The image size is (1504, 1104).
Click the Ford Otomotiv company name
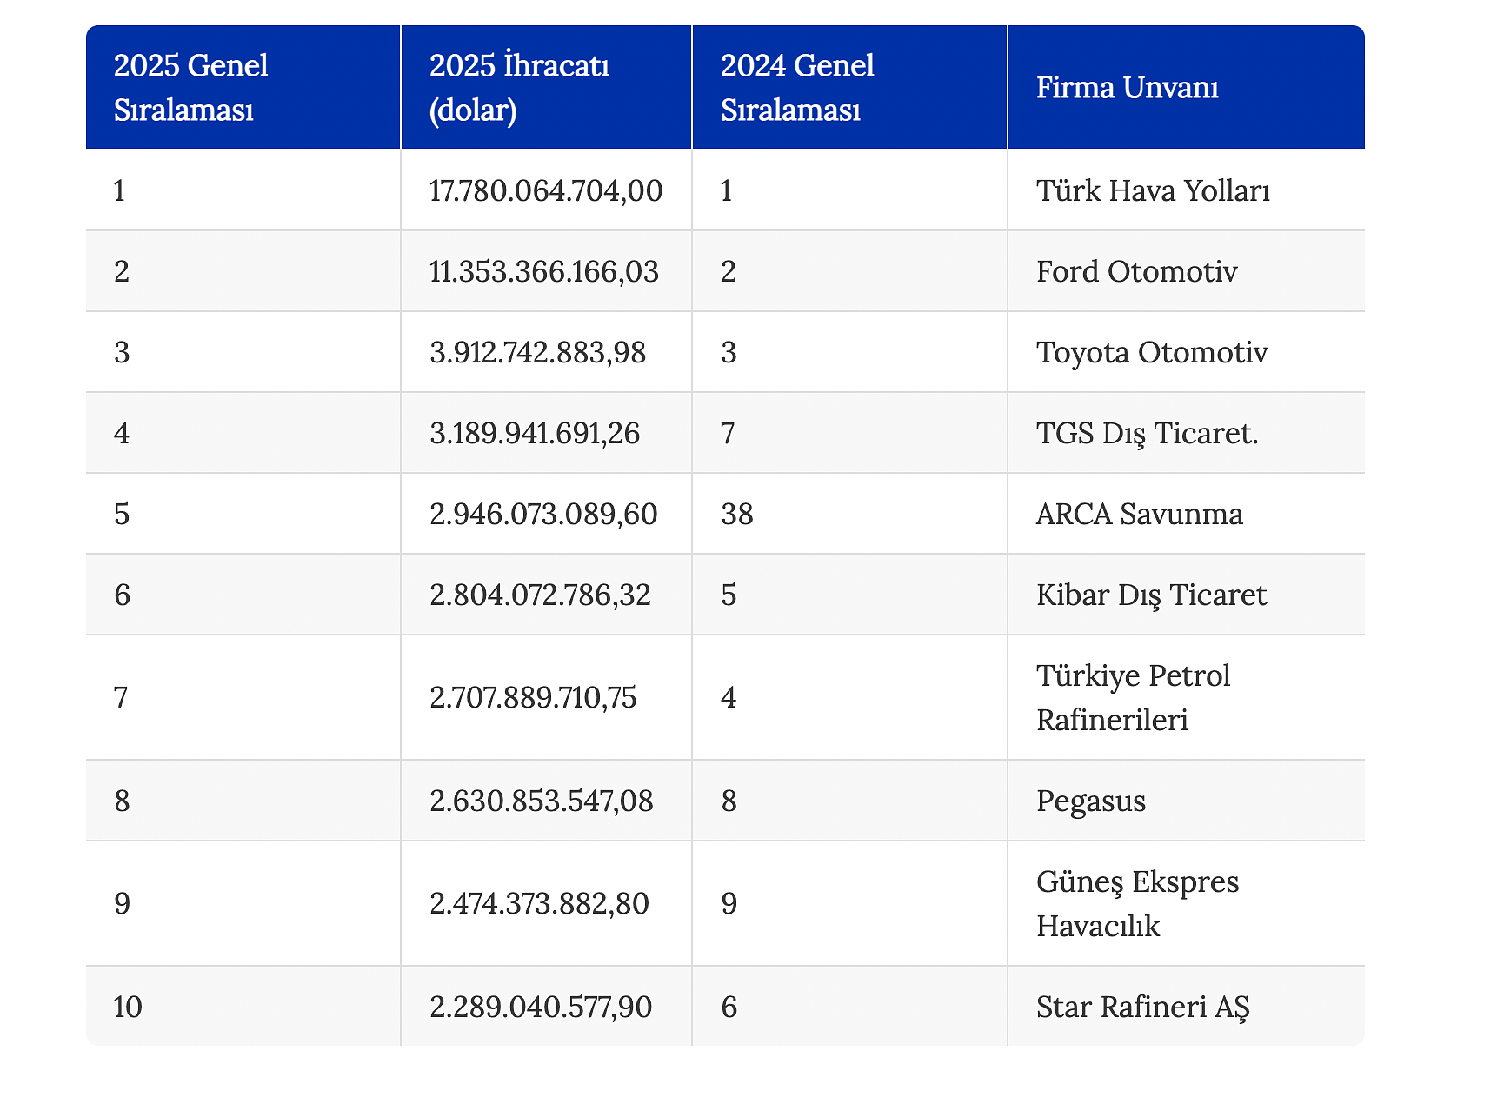pos(1136,271)
